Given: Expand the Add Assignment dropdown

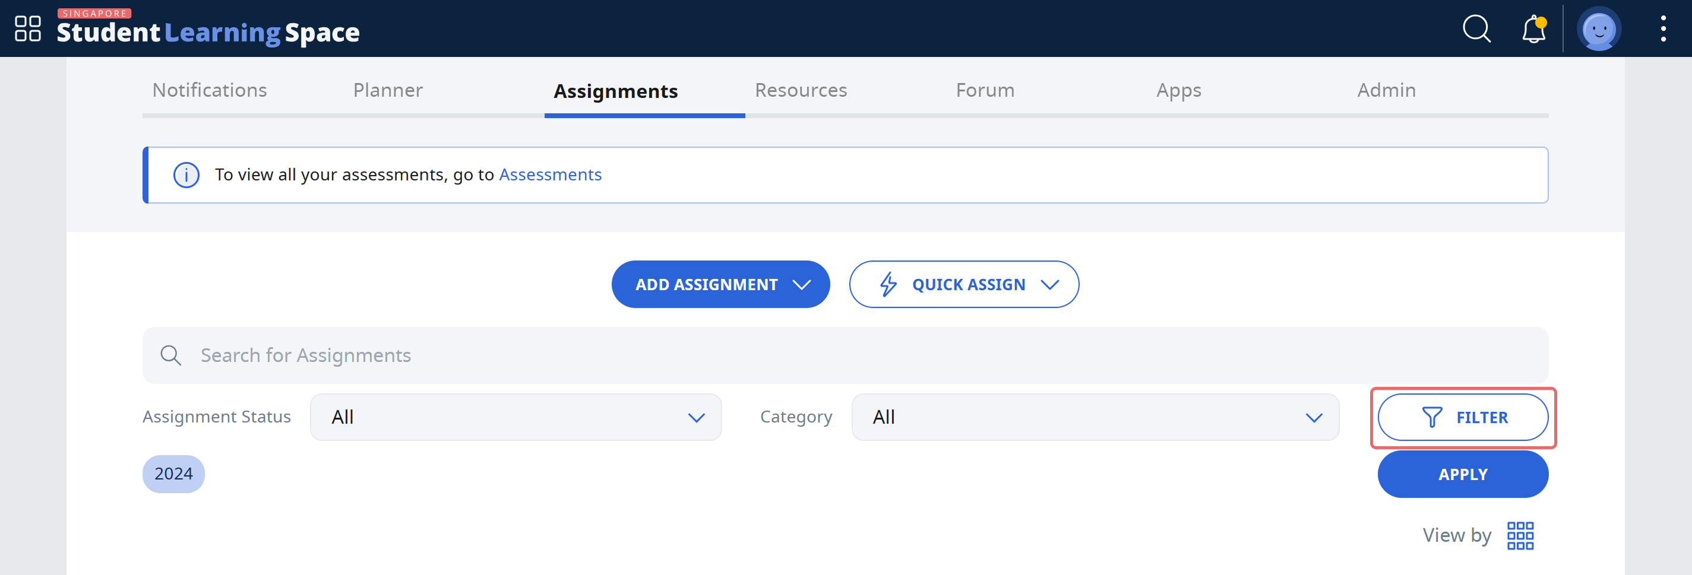Looking at the screenshot, I should [x=720, y=284].
